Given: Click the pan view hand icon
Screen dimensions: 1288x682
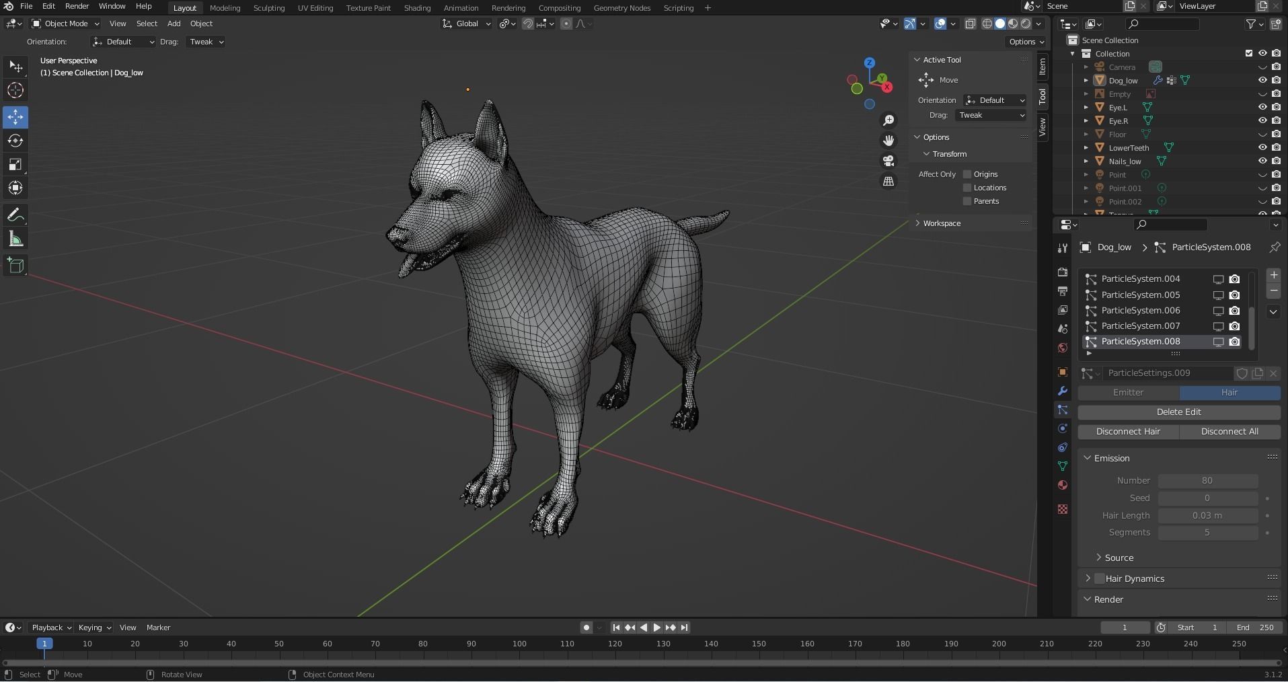Looking at the screenshot, I should click(888, 141).
